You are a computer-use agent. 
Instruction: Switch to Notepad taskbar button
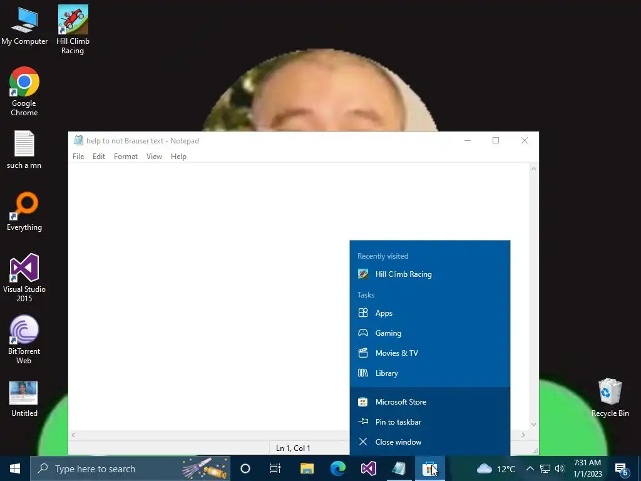tap(399, 468)
